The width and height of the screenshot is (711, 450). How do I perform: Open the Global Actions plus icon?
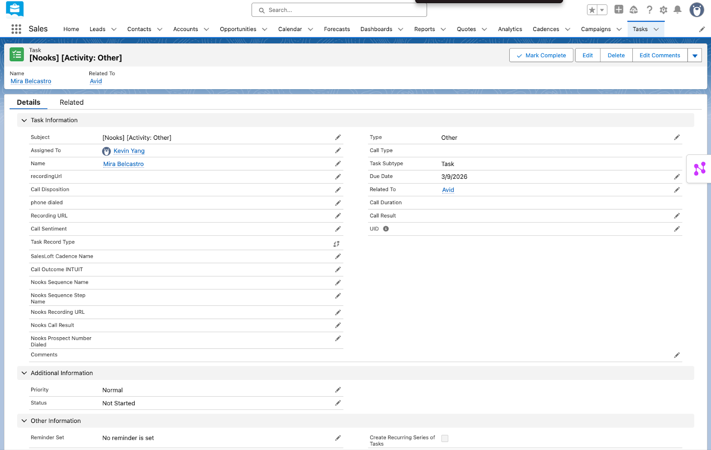coord(619,9)
